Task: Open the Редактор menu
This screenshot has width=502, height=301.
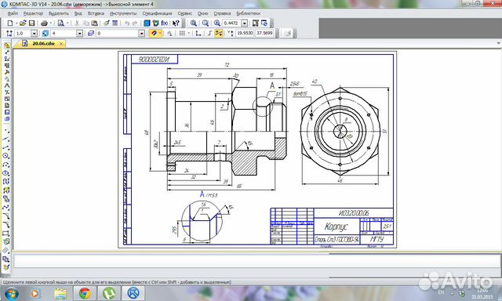Action: [x=33, y=13]
